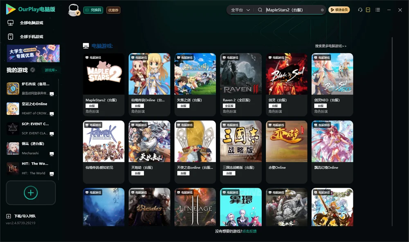This screenshot has width=409, height=242.
Task: Open MapleStars2 (台服) game card
Action: tap(103, 85)
